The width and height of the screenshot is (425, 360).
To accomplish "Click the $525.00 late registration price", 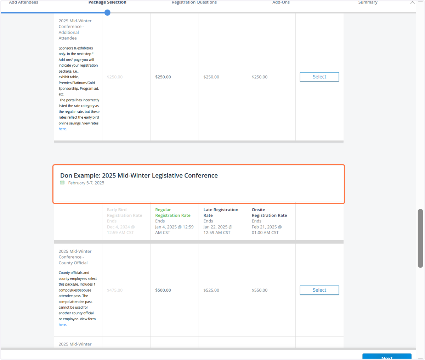I will coord(211,290).
